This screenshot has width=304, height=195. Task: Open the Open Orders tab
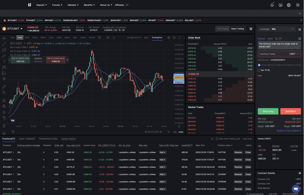tap(27, 139)
